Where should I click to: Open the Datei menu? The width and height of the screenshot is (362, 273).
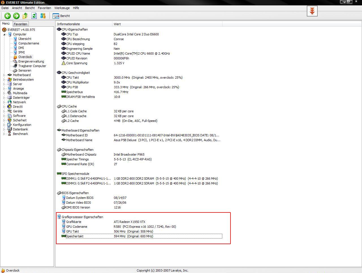coord(5,8)
